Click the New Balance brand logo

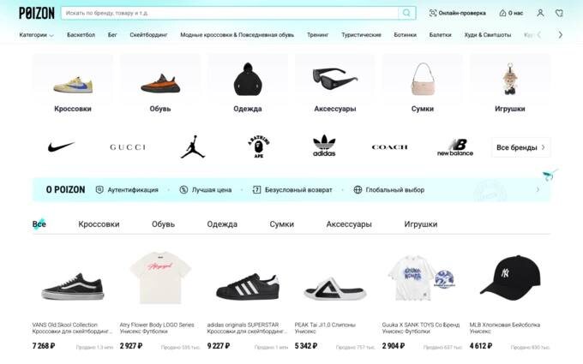455,147
